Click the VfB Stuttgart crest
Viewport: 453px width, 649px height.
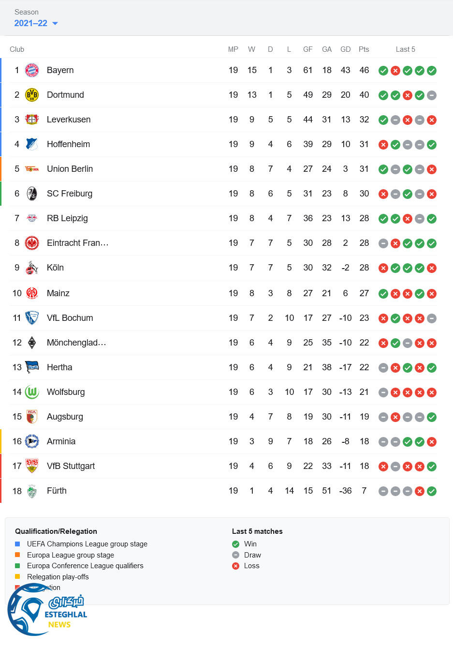(32, 466)
